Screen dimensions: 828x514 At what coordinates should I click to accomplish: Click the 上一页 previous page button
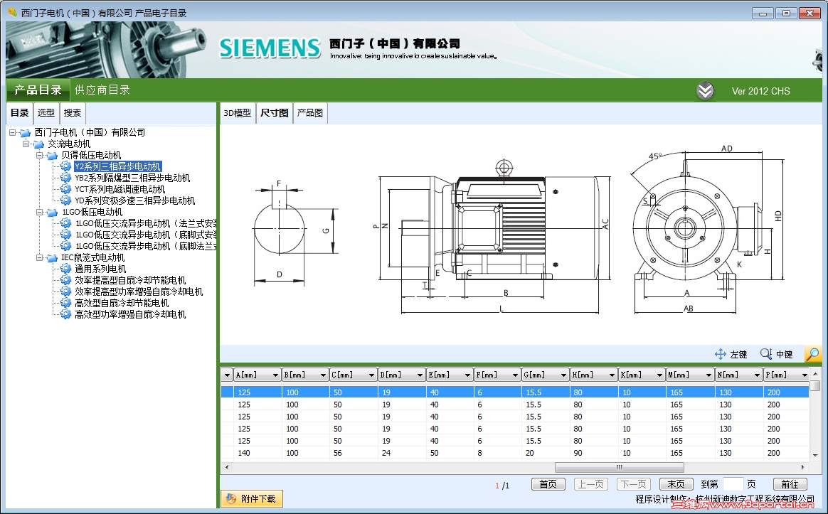click(591, 484)
